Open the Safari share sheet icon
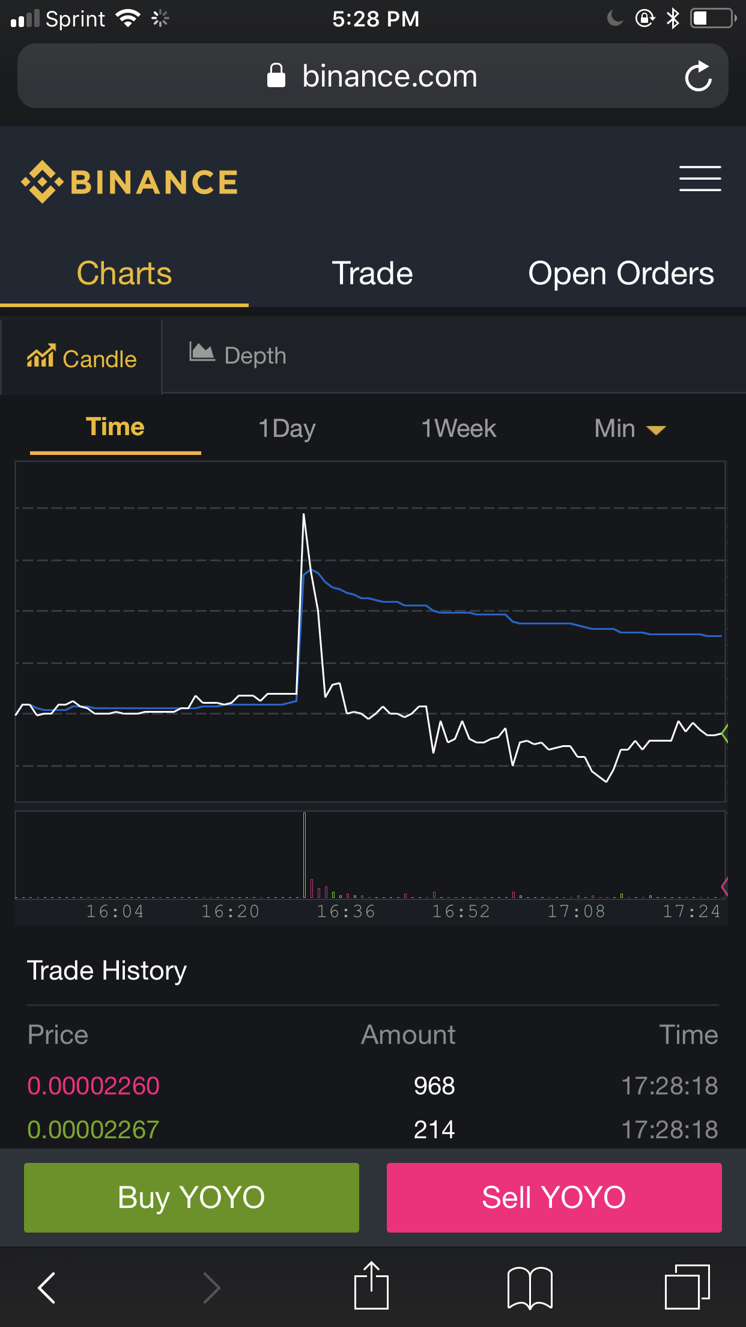Viewport: 746px width, 1327px height. coord(372,1285)
